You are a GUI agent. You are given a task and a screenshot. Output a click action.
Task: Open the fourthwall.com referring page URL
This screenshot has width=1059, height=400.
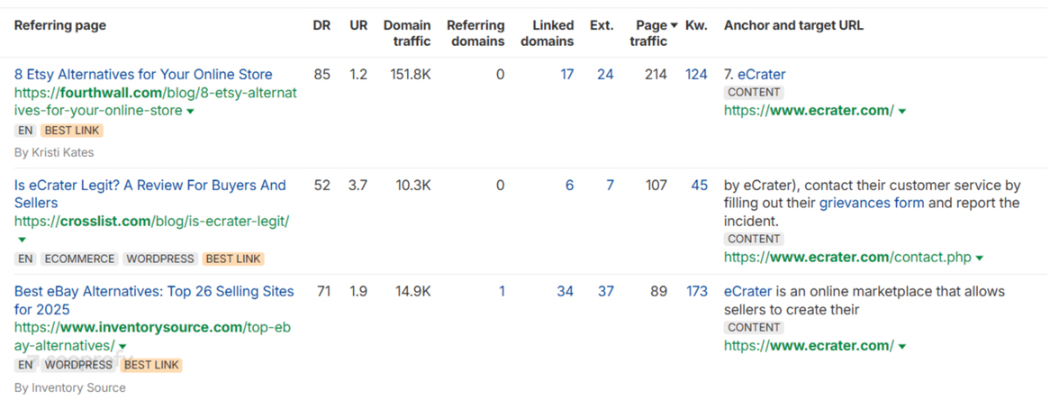[x=155, y=101]
